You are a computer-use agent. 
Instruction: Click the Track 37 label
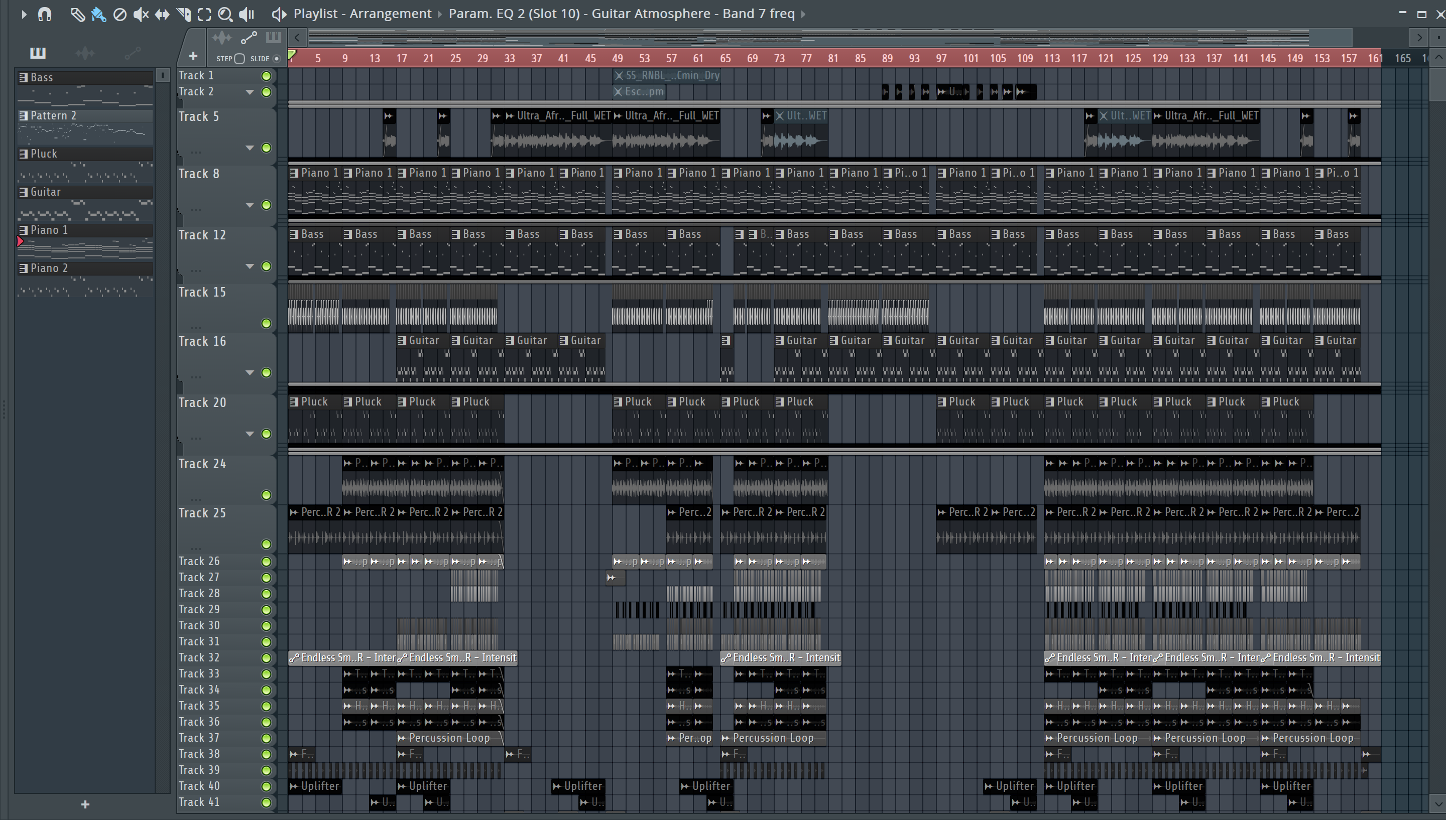pos(199,738)
